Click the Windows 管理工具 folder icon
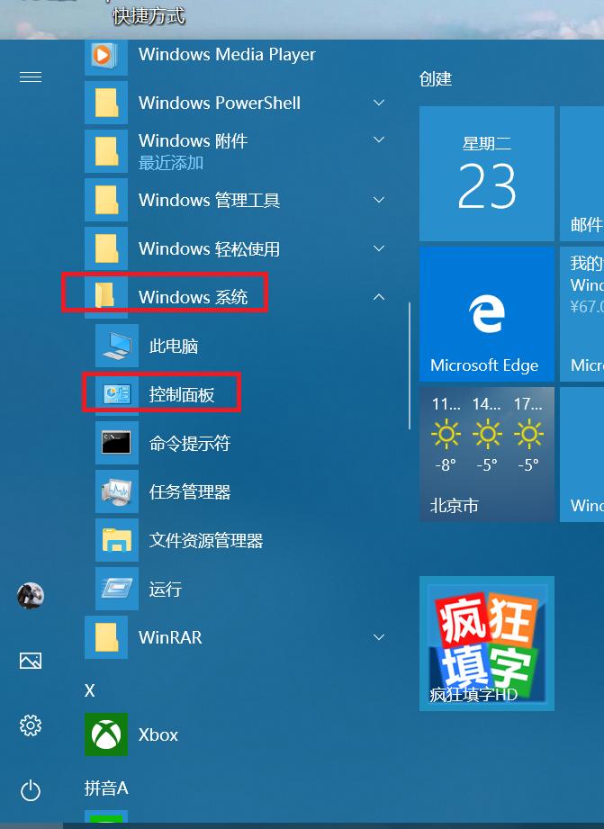604x829 pixels. click(106, 200)
